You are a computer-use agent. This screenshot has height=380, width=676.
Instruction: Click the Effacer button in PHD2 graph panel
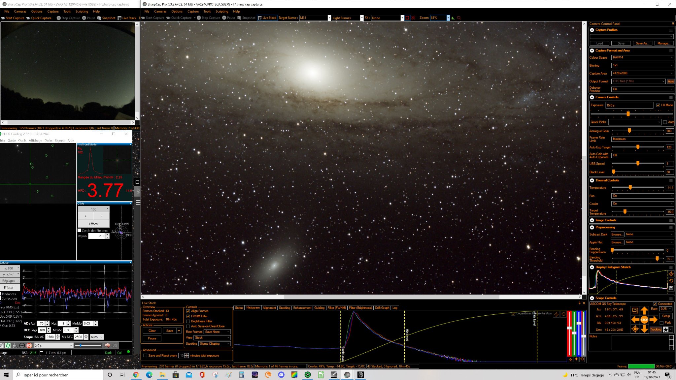[x=9, y=288]
